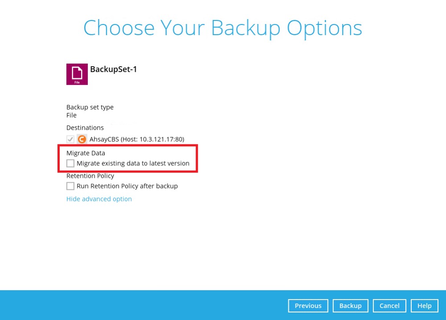Viewport: 446px width, 320px height.
Task: Click the orange AhsayCBS destination logo
Action: click(82, 139)
